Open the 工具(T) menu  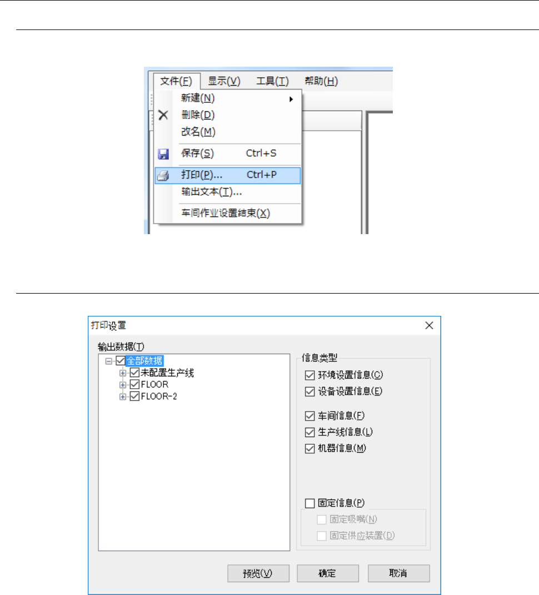coord(272,81)
